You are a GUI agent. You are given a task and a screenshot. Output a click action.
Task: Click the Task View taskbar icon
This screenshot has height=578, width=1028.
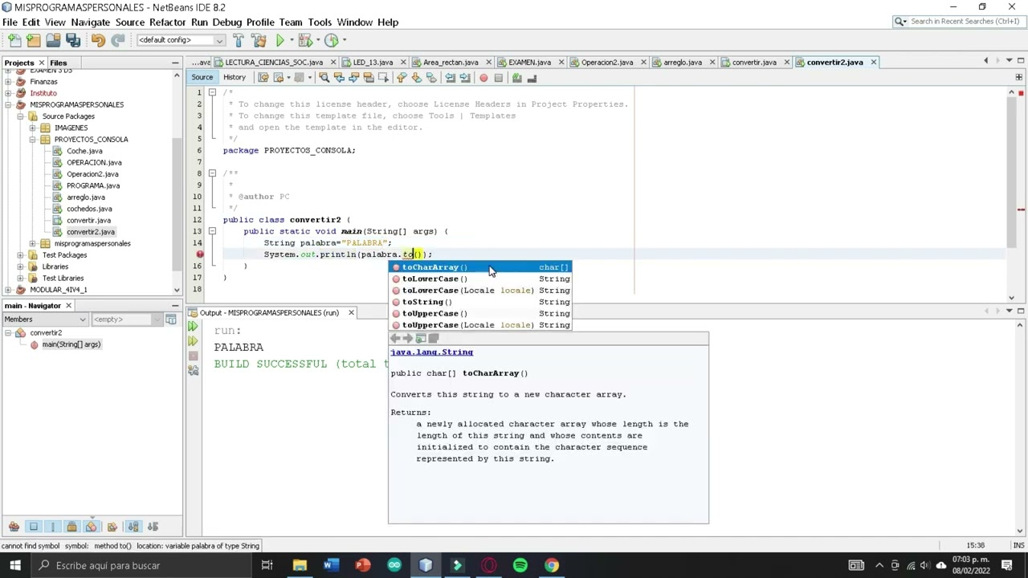[x=267, y=565]
